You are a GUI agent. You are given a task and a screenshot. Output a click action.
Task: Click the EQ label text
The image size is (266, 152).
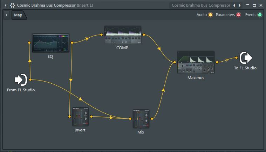(x=50, y=56)
